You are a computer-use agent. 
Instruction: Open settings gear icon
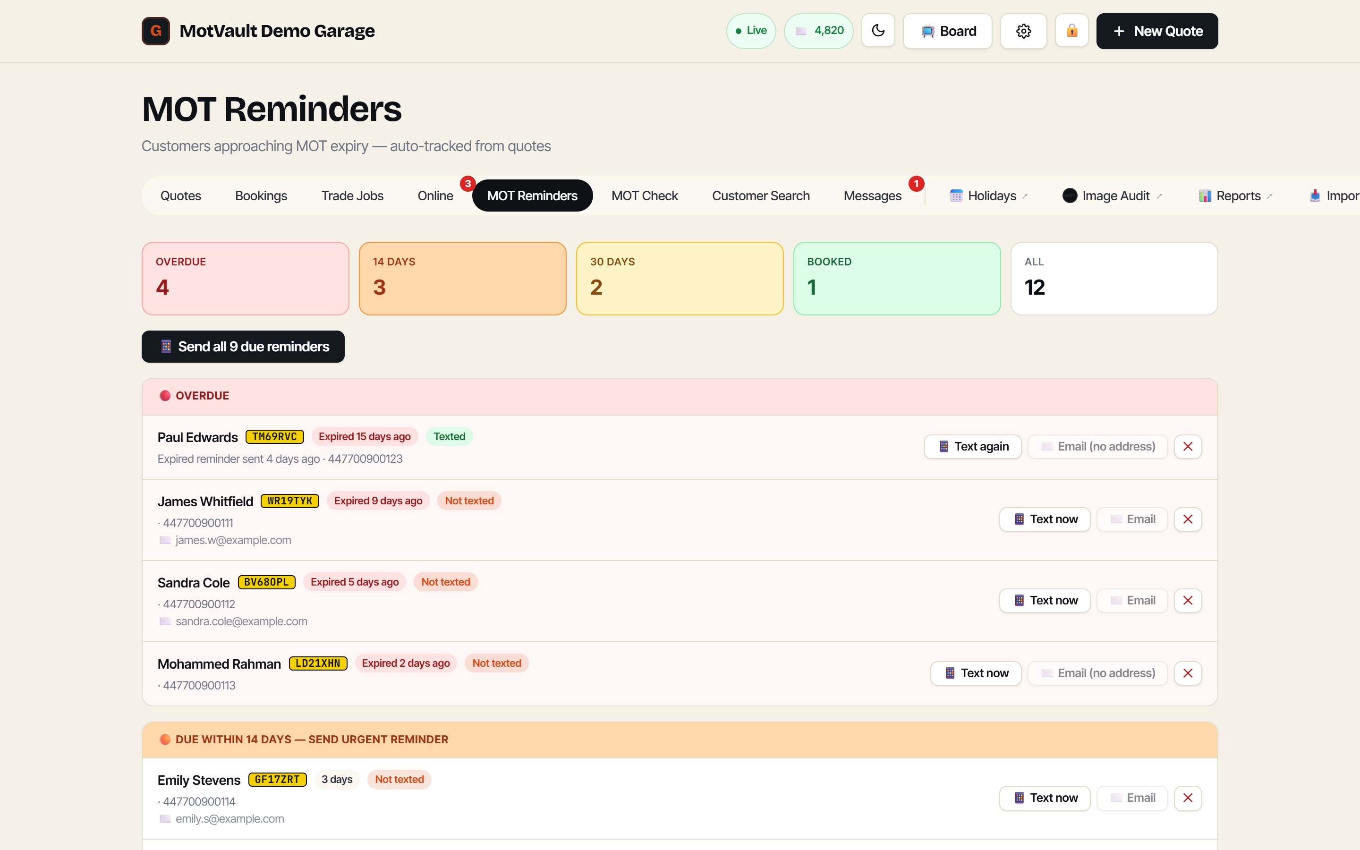pos(1023,31)
